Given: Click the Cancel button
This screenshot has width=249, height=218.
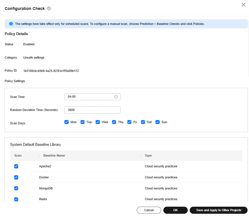Looking at the screenshot, I should (x=149, y=210).
